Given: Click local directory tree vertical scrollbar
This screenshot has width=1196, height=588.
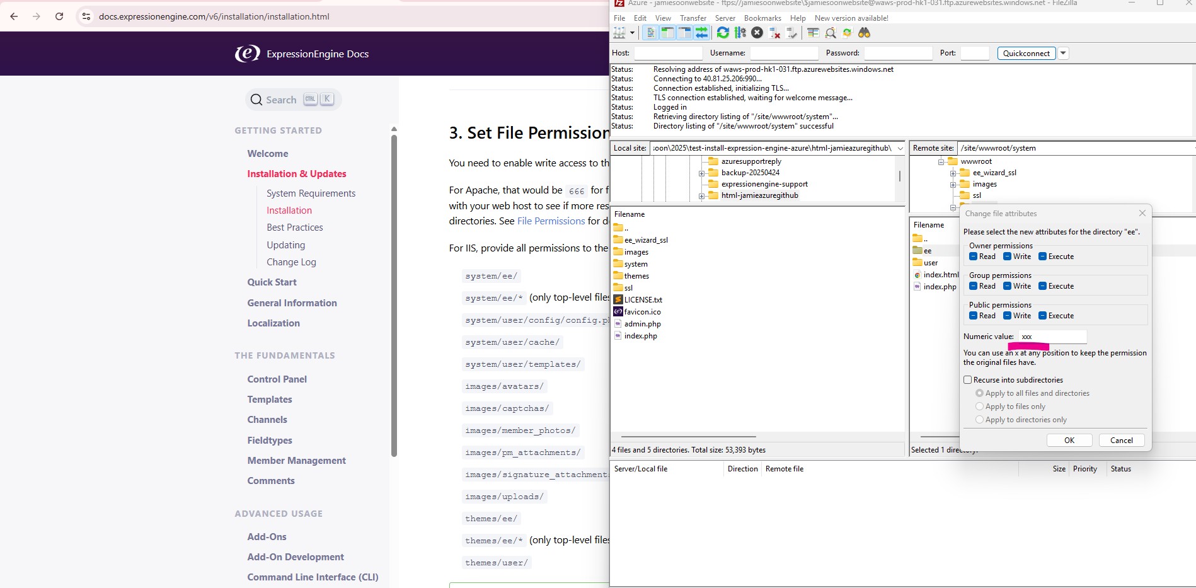Looking at the screenshot, I should 900,176.
